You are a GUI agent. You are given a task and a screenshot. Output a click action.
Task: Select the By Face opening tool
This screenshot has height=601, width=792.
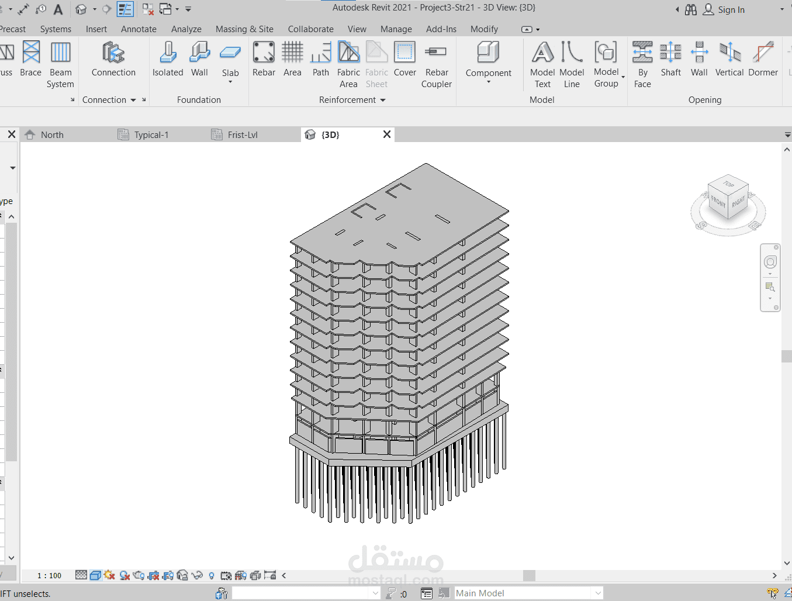tap(642, 64)
